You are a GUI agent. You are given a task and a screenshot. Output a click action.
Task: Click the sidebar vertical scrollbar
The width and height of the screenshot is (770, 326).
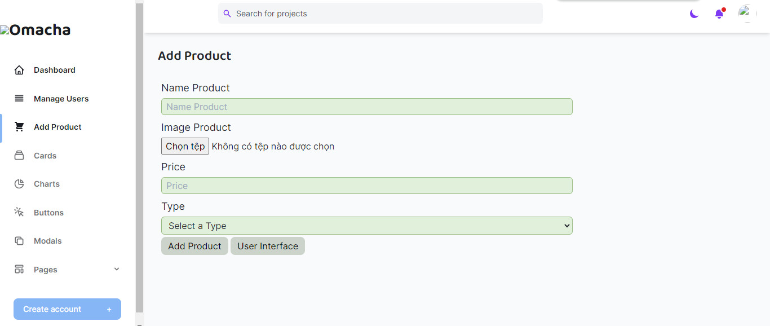coord(140,158)
